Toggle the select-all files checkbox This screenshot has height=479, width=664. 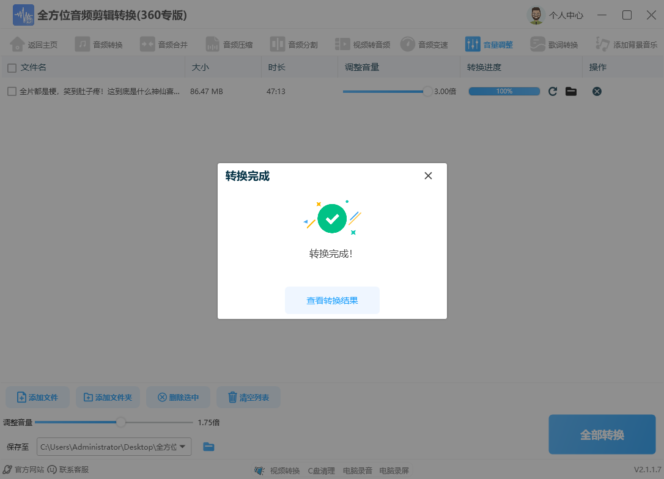click(10, 67)
